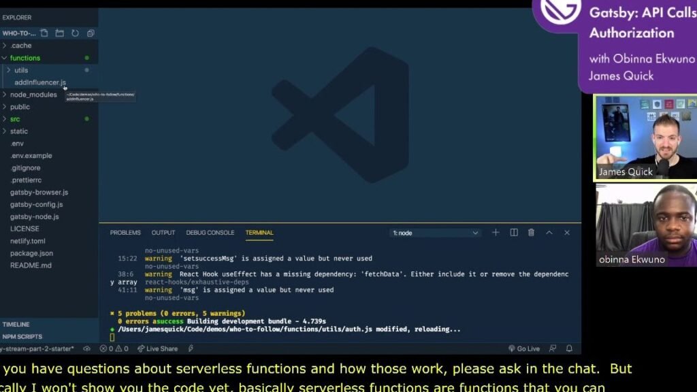Click the James Quick webcam thumbnail
The height and width of the screenshot is (392, 697).
645,137
